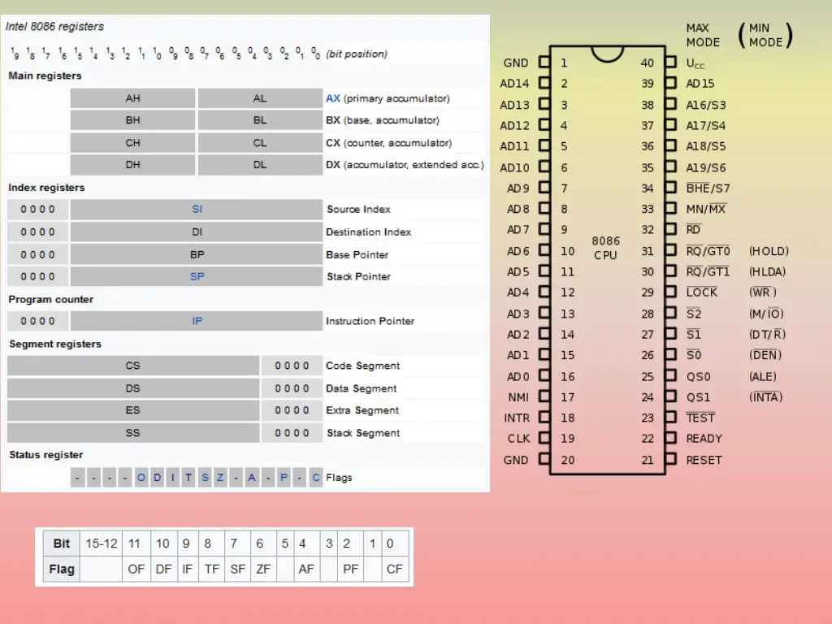The width and height of the screenshot is (832, 624).
Task: Click the 'Base Pointer' description
Action: click(x=357, y=254)
